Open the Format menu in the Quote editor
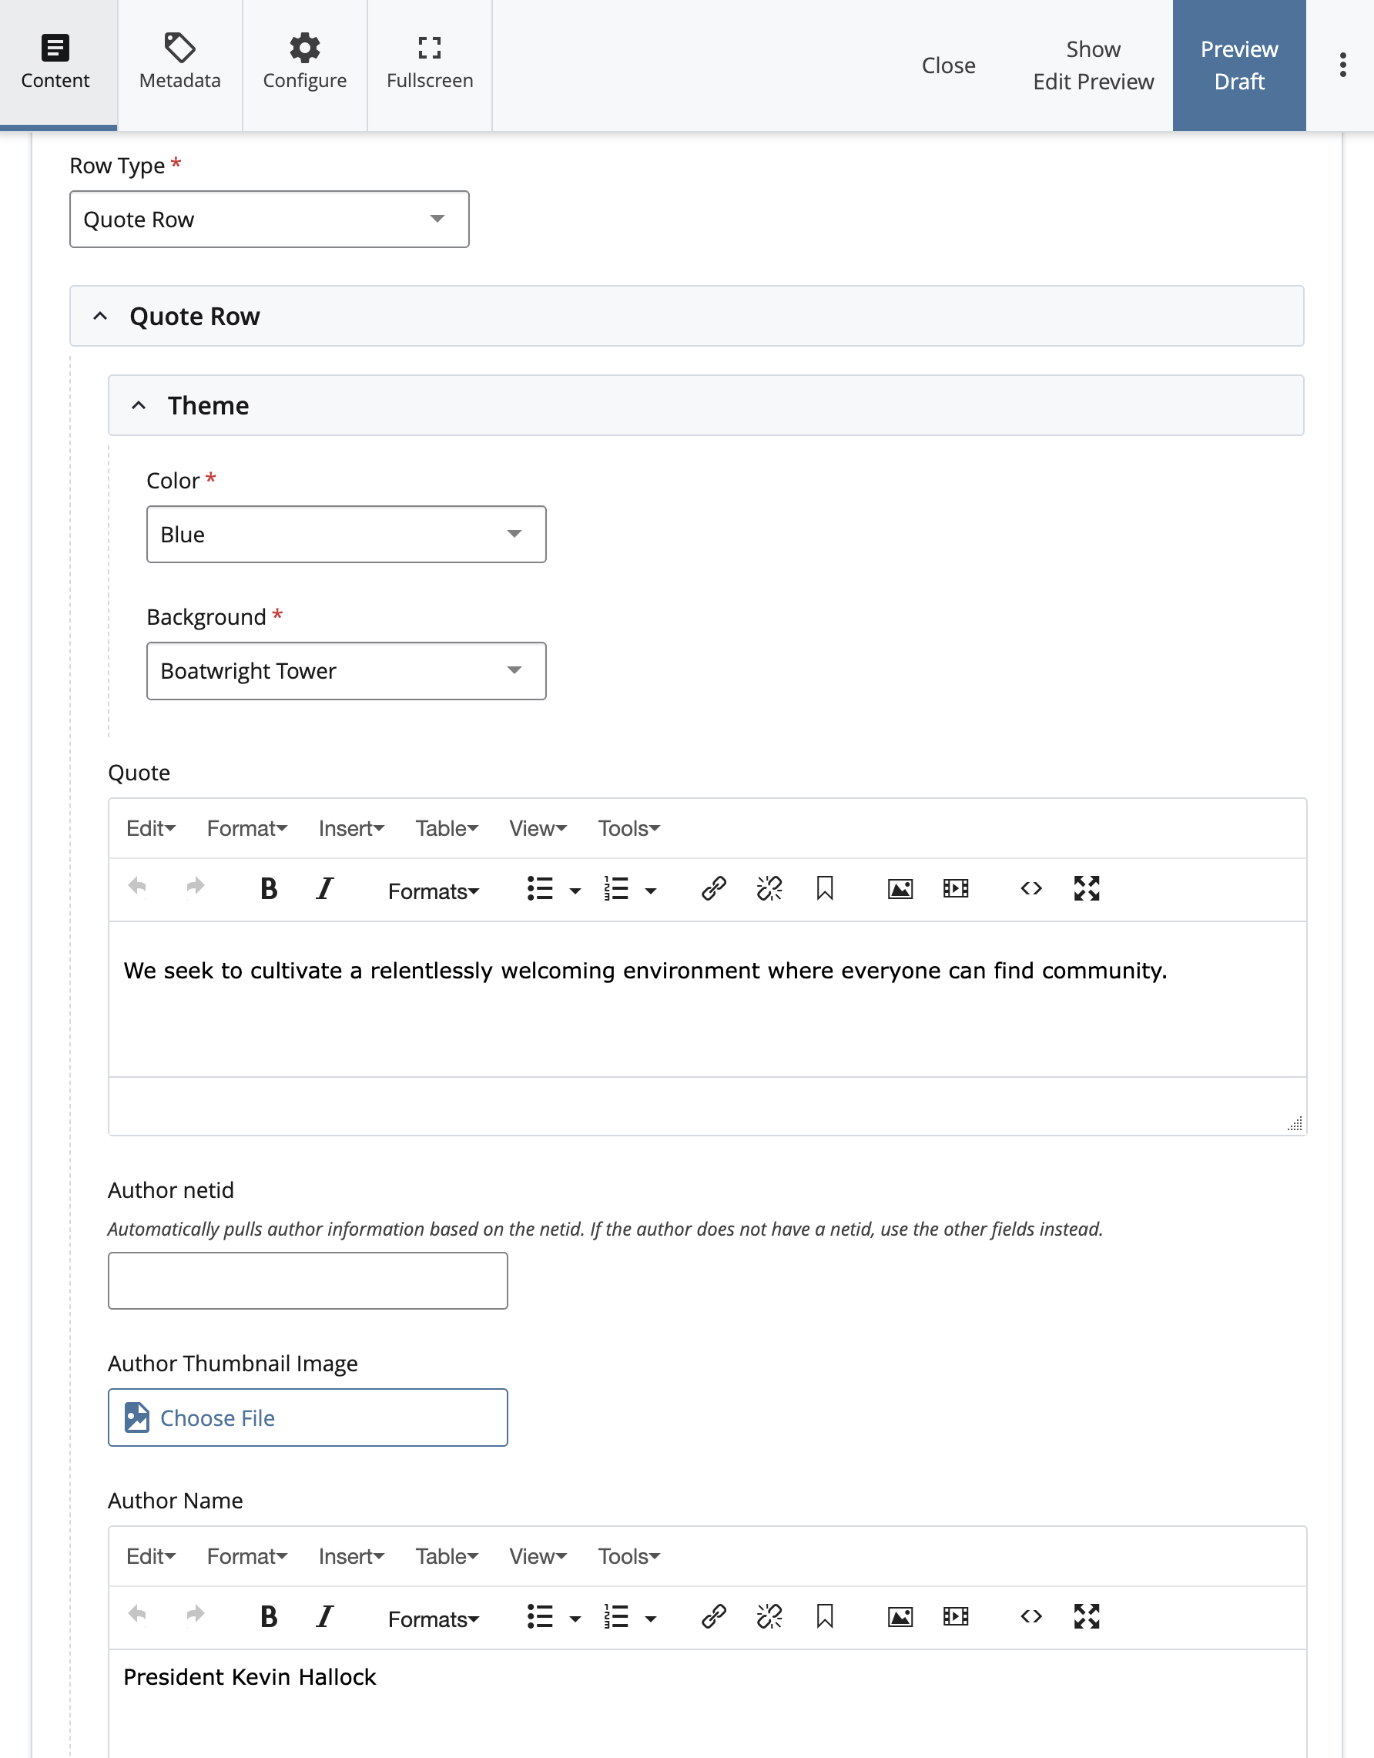Image resolution: width=1374 pixels, height=1758 pixels. tap(246, 828)
